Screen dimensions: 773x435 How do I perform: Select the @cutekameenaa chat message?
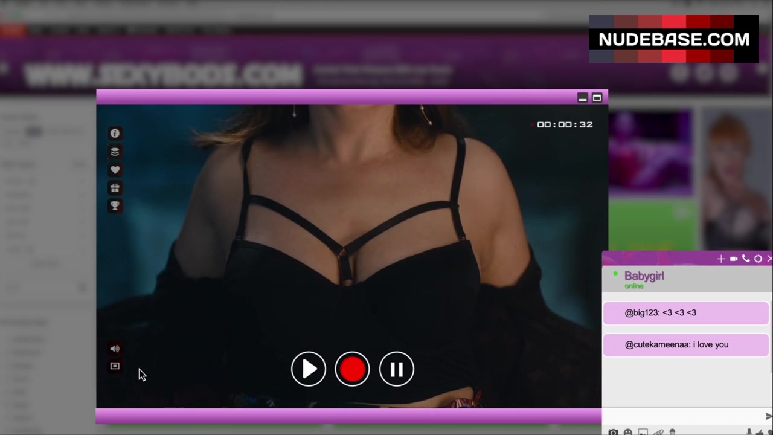(686, 344)
